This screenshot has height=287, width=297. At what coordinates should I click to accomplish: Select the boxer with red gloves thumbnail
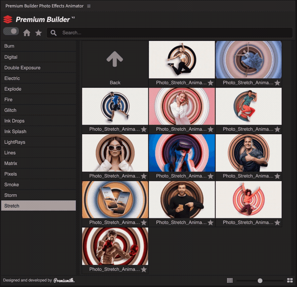coord(115,246)
